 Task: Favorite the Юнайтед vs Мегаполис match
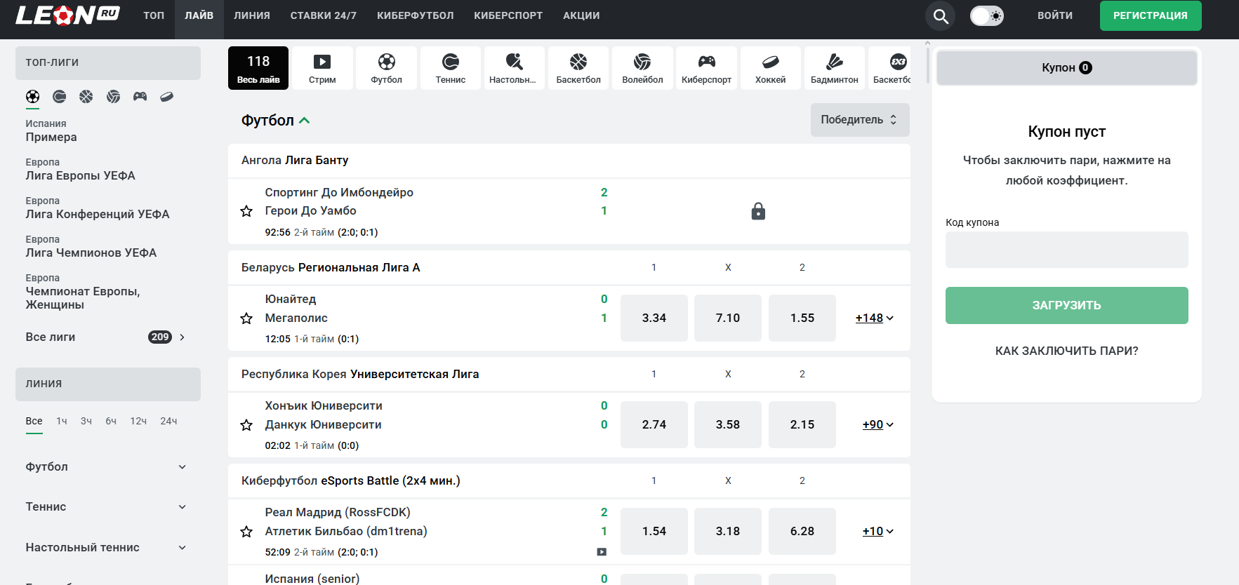(246, 318)
